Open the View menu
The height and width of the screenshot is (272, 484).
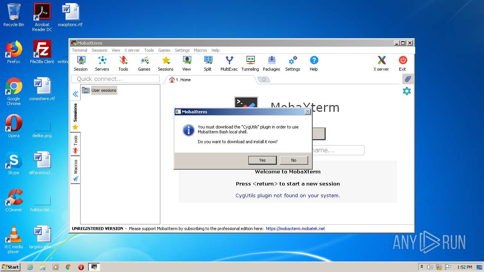pyautogui.click(x=116, y=50)
